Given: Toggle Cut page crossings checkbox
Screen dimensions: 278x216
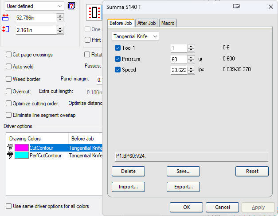Looking at the screenshot, I should click(8, 54).
